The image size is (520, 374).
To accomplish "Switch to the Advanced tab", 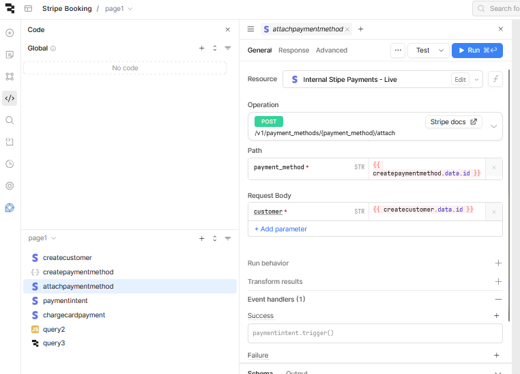I will pyautogui.click(x=331, y=51).
